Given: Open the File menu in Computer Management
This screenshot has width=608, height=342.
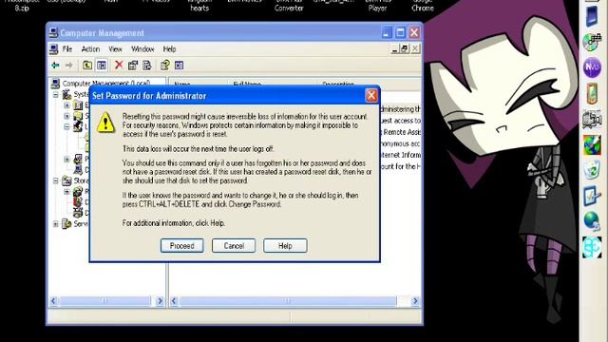Looking at the screenshot, I should click(x=67, y=49).
